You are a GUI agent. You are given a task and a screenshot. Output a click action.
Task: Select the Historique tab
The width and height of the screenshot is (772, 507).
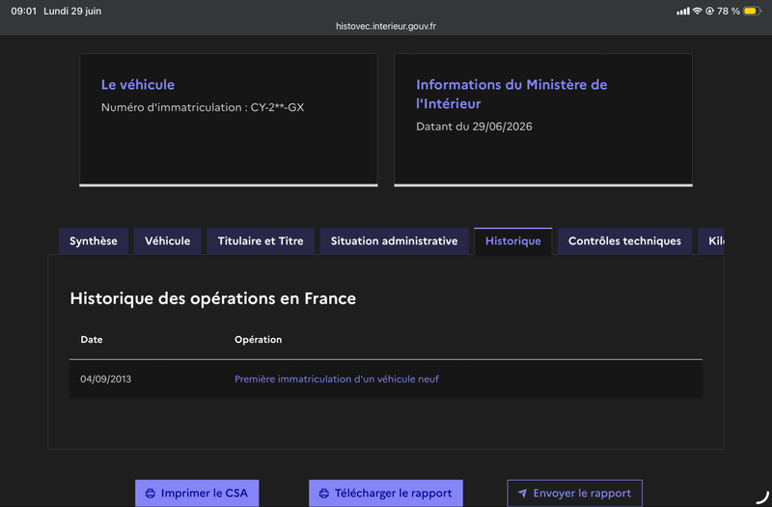(513, 240)
